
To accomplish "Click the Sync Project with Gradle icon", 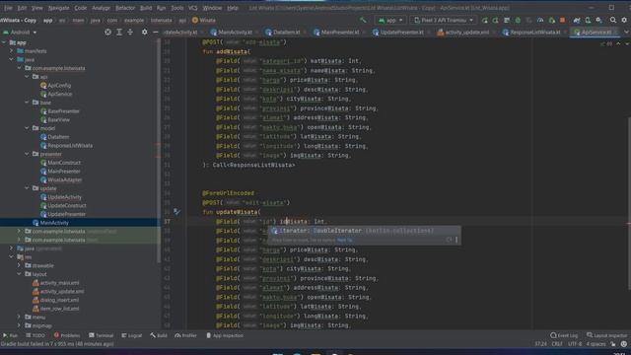I will point(577,20).
